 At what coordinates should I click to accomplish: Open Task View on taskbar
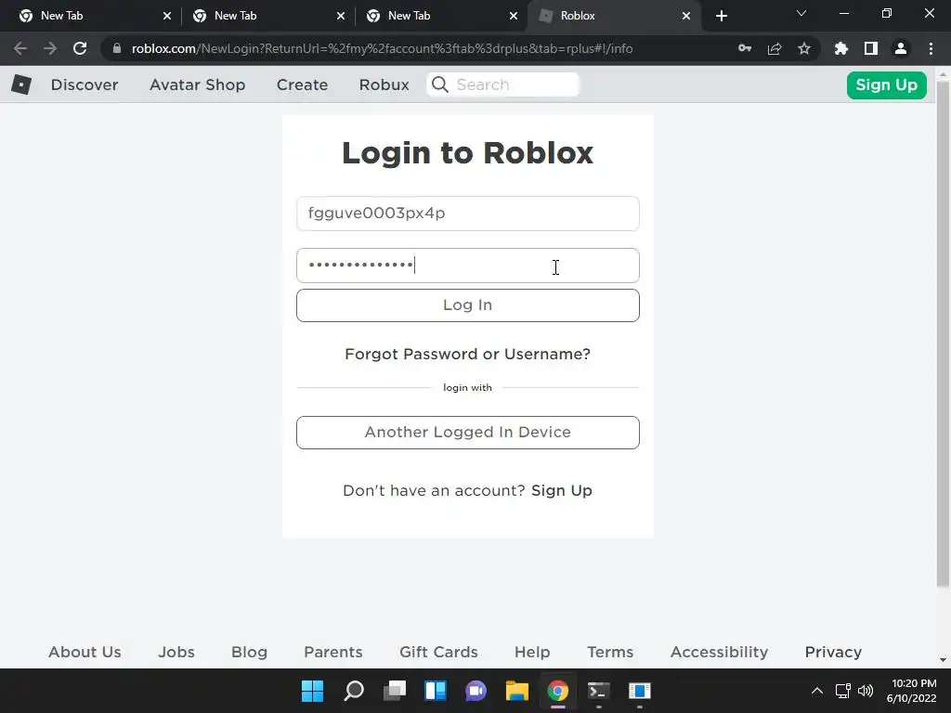[395, 691]
